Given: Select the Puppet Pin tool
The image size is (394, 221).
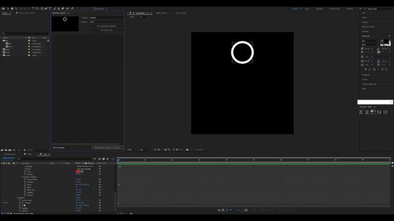Looking at the screenshot, I should click(72, 9).
